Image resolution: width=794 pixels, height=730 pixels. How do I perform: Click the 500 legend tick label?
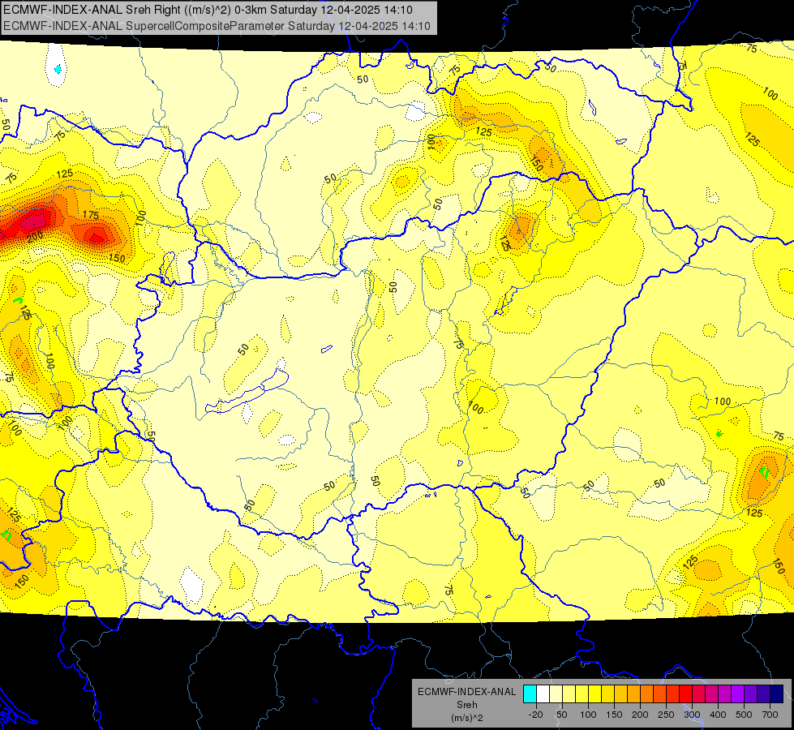744,715
